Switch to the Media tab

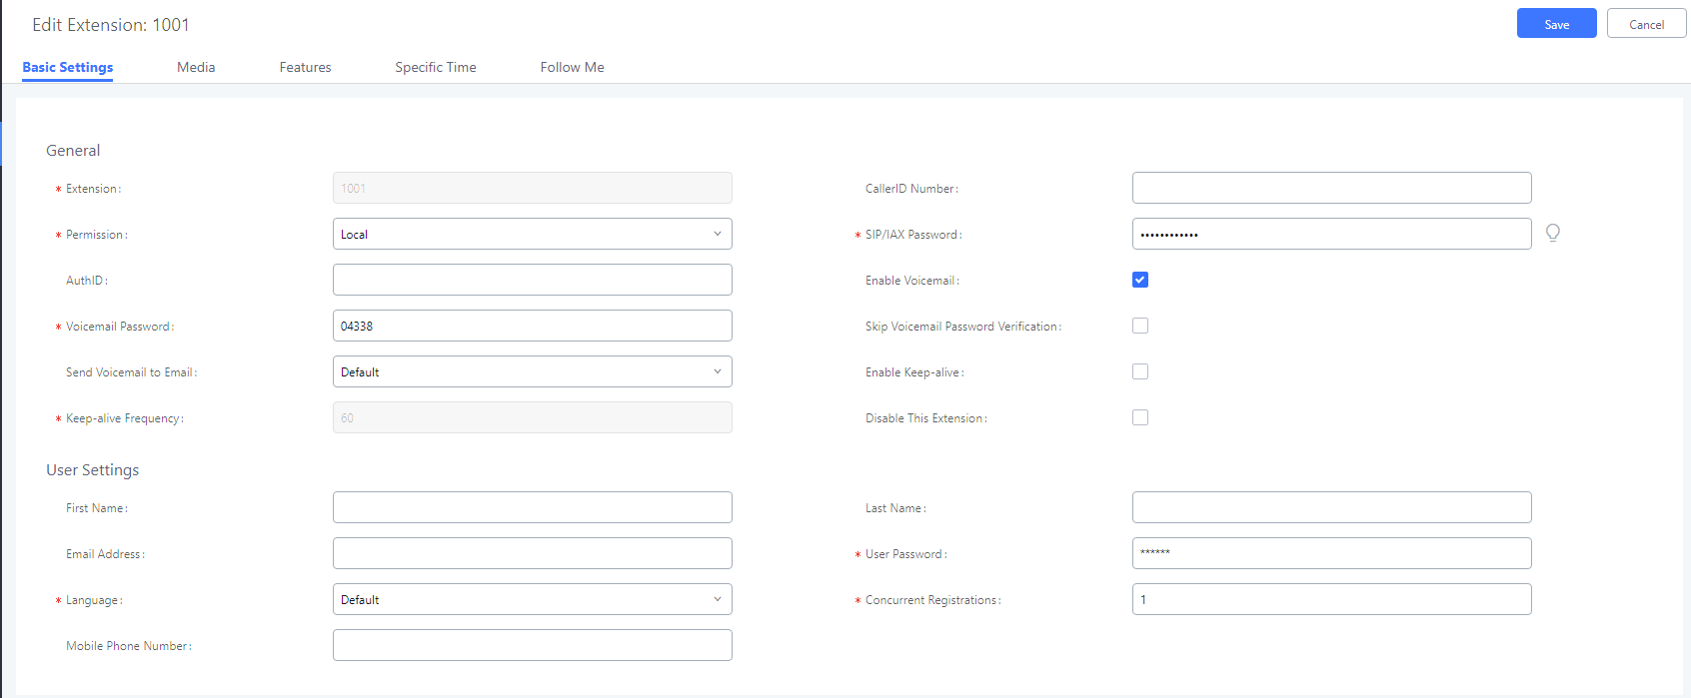tap(196, 67)
